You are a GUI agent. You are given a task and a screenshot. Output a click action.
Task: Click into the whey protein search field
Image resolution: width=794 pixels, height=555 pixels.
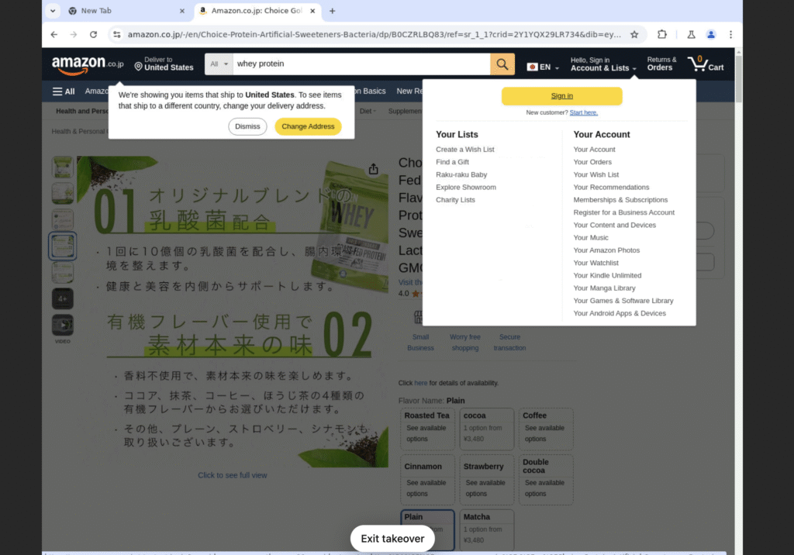point(361,64)
